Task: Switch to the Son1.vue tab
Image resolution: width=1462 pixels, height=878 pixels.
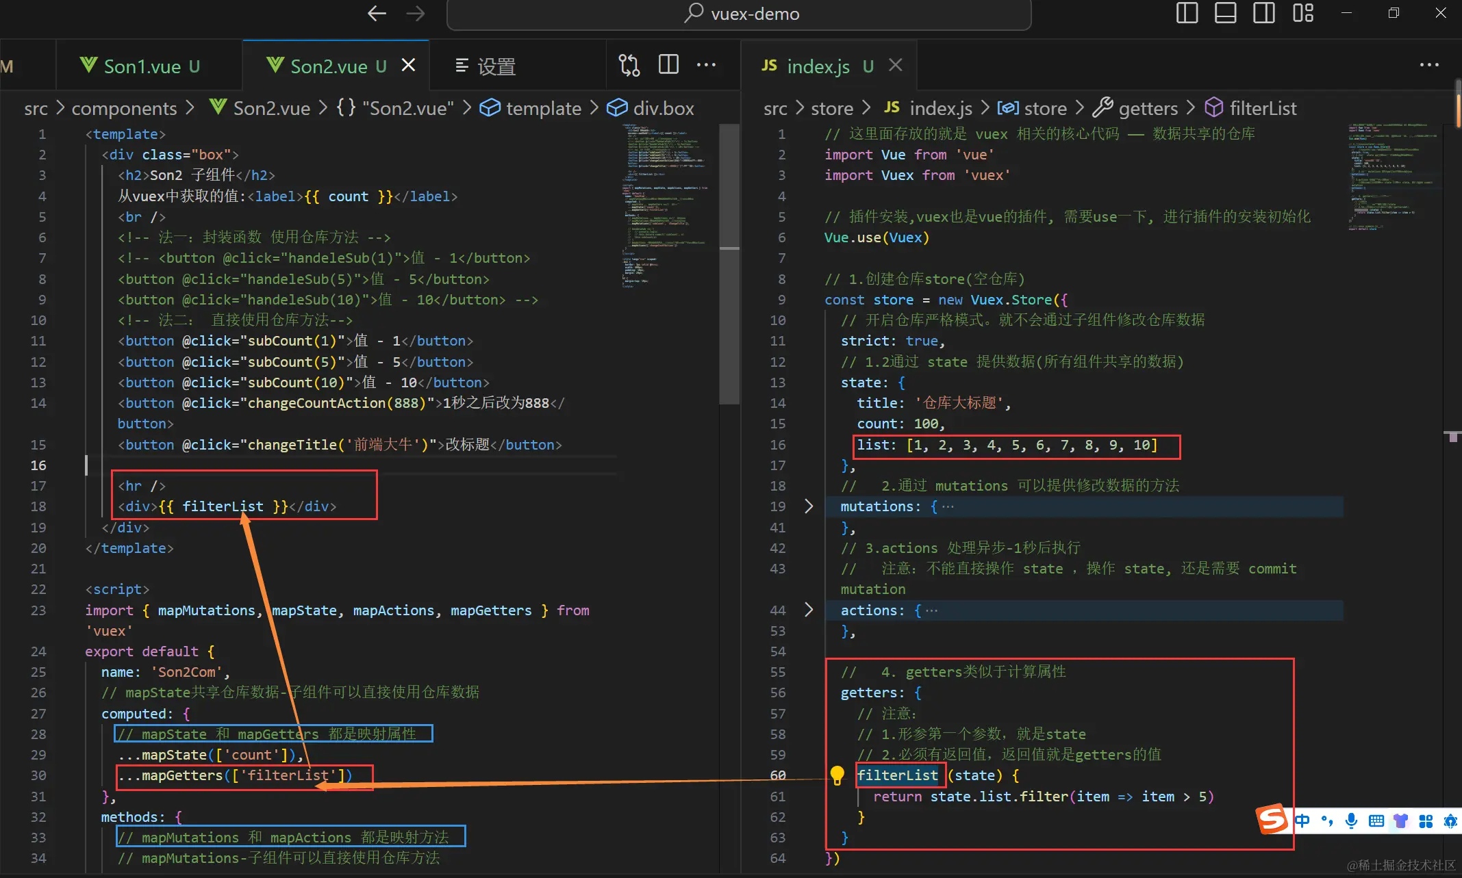Action: click(149, 66)
